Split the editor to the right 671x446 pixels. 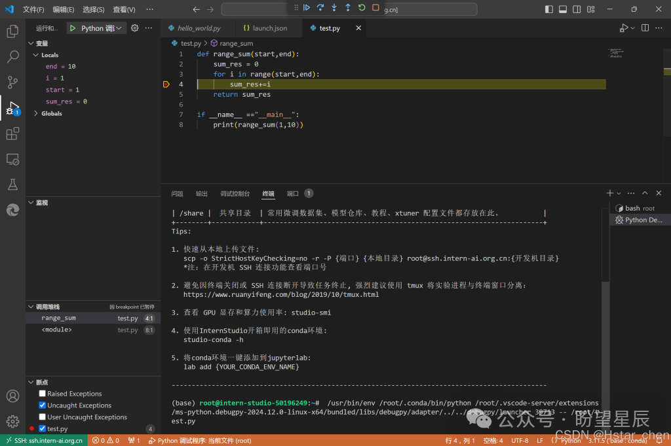click(x=645, y=28)
